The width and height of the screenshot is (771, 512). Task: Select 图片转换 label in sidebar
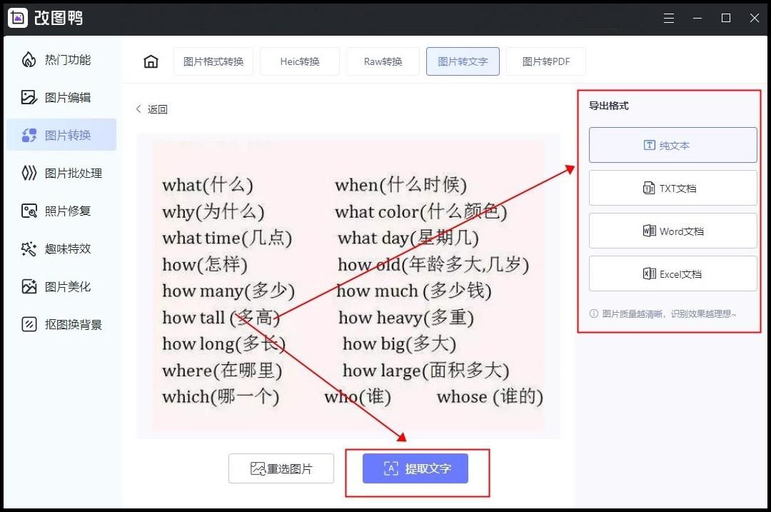coord(68,135)
